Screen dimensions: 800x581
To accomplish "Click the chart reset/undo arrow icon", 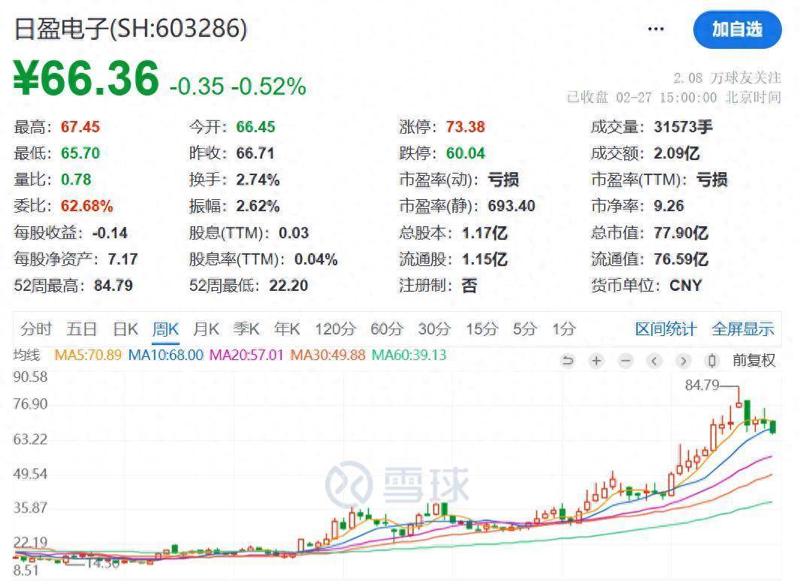I will (568, 361).
